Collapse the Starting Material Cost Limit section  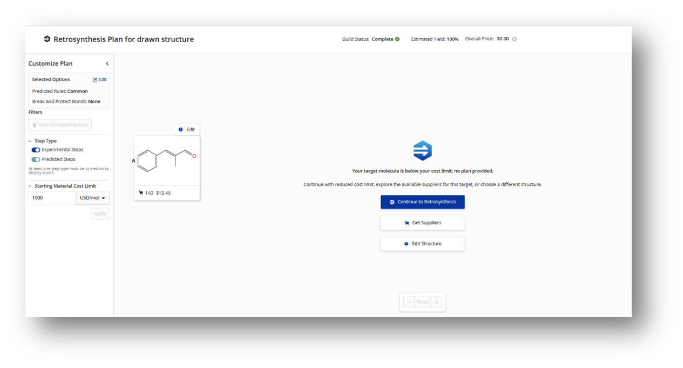tap(30, 186)
